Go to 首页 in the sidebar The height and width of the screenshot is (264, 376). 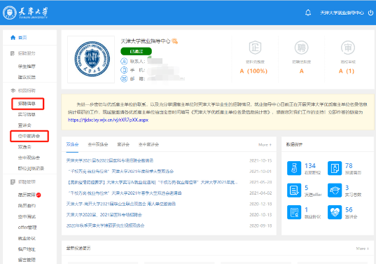coord(22,37)
